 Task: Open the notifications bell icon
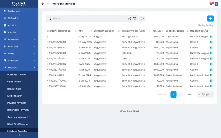click(211, 4)
